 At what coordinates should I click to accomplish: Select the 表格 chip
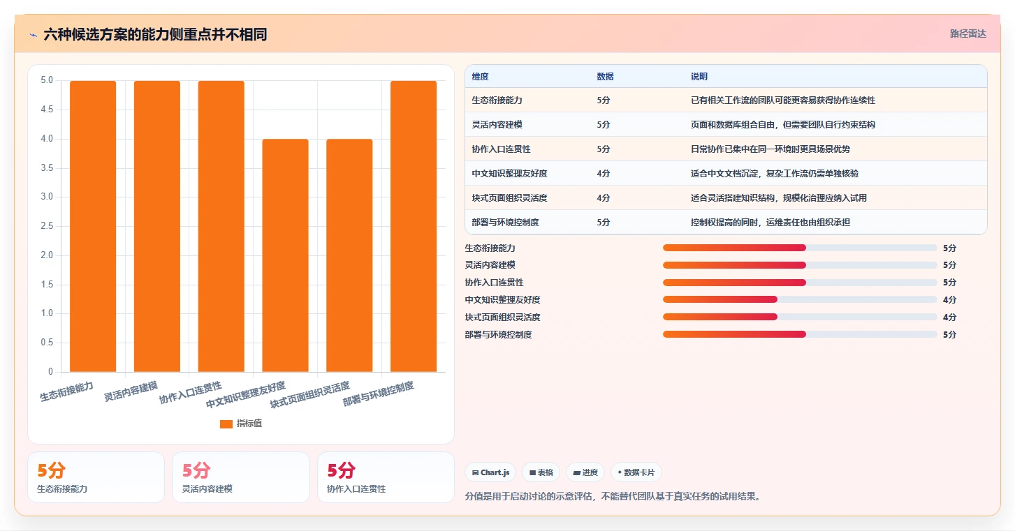(x=541, y=472)
